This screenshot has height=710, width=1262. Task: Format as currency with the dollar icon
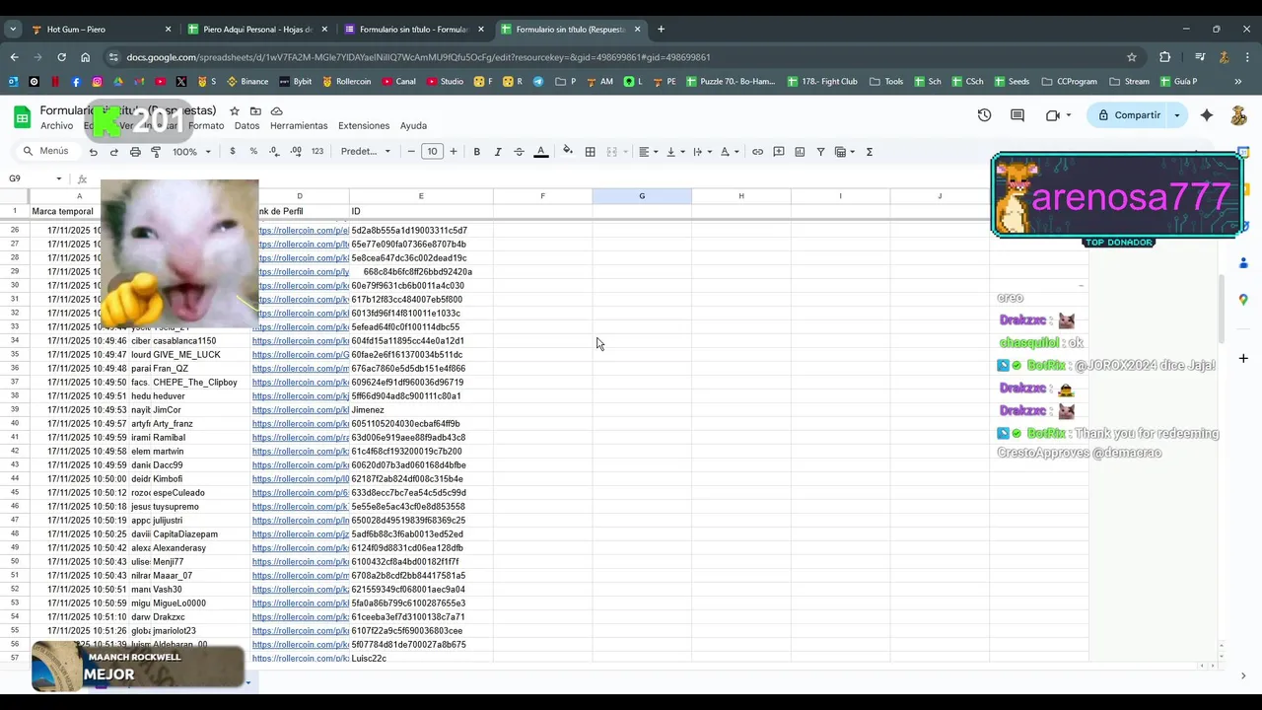click(x=233, y=152)
